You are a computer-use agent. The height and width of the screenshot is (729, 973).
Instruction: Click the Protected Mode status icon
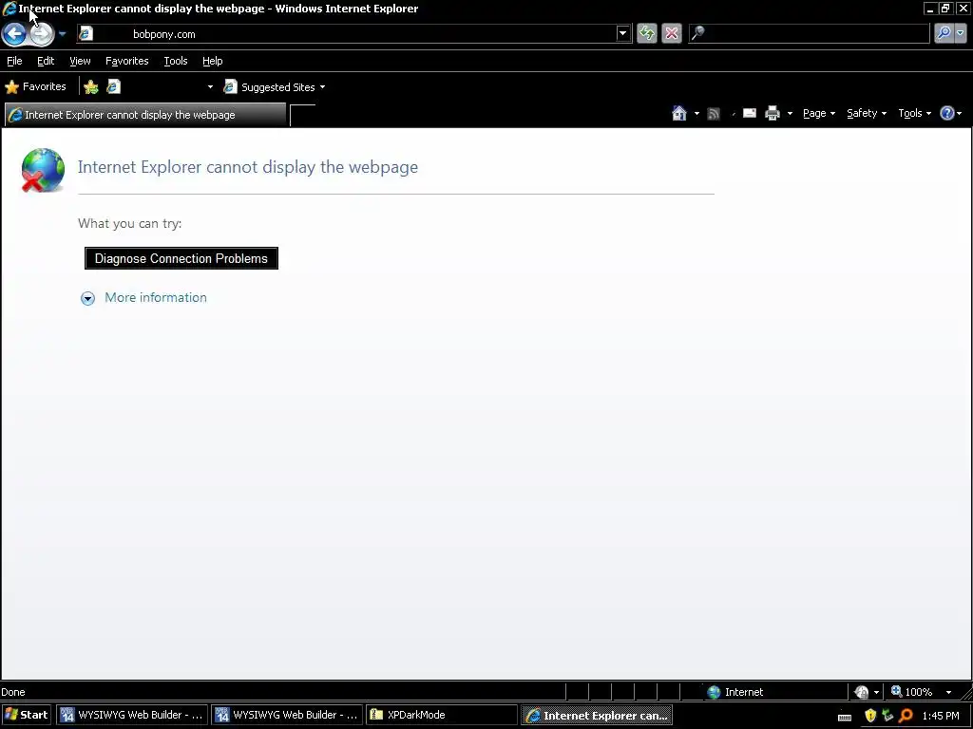(x=861, y=692)
